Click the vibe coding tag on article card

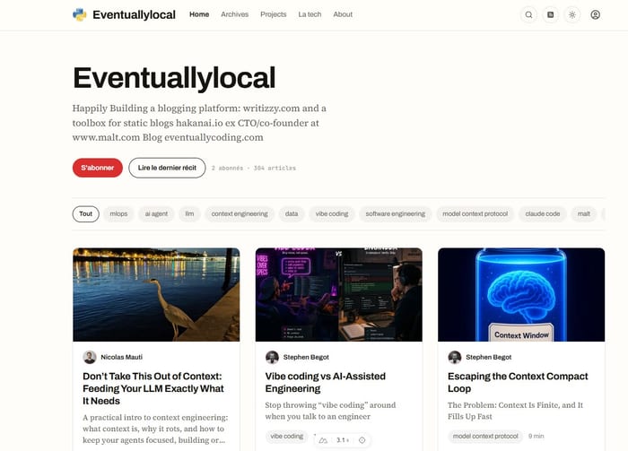tap(287, 436)
